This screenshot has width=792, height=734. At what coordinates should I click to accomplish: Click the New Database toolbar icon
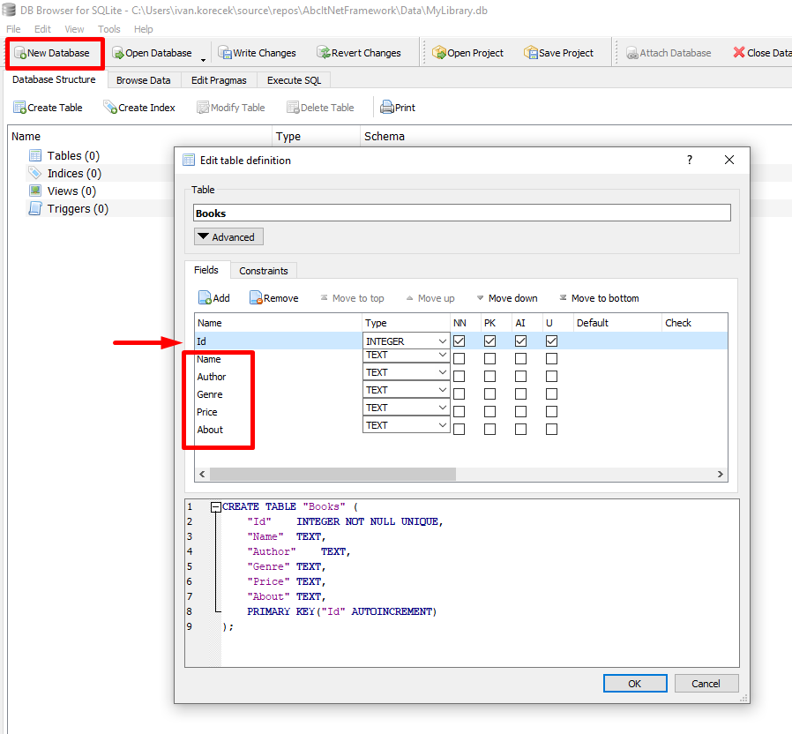coord(20,53)
